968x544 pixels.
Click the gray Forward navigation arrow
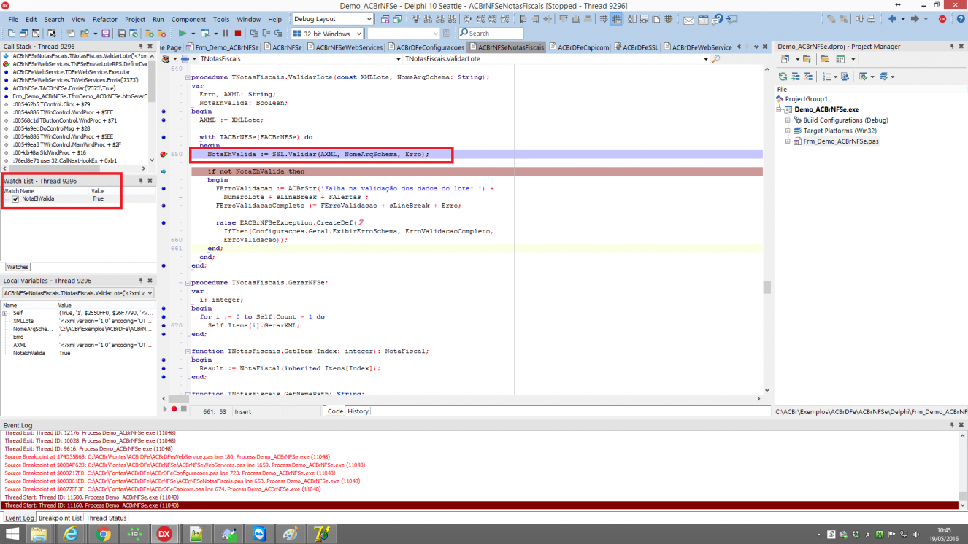[915, 19]
